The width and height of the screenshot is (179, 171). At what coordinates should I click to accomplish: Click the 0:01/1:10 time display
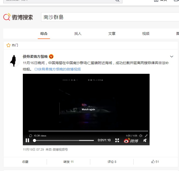pyautogui.click(x=104, y=140)
